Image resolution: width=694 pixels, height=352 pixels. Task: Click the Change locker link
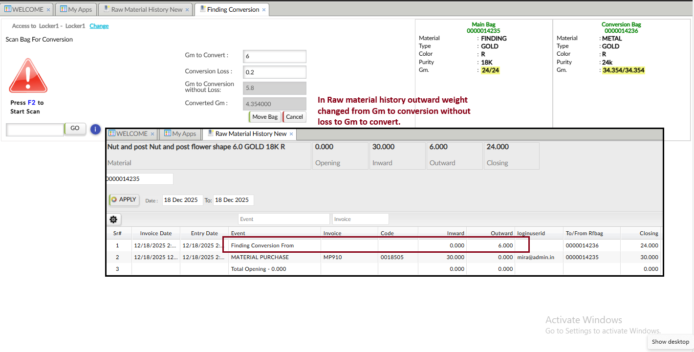tap(99, 26)
